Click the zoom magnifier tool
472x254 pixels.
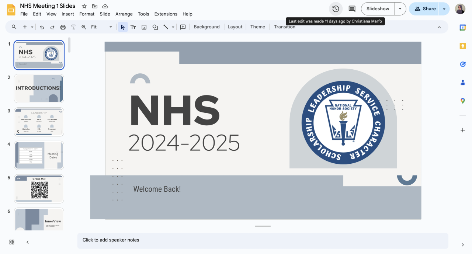click(x=84, y=27)
